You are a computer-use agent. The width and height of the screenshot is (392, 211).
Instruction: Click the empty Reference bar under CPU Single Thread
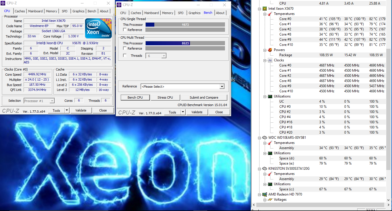tap(185, 30)
